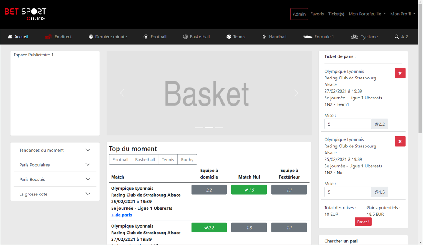
Task: Expand the Paris Populaires section
Action: click(55, 164)
